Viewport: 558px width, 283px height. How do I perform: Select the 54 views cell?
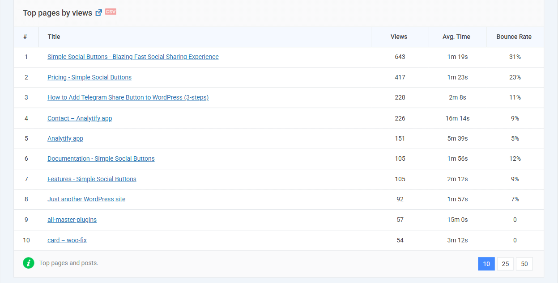pos(400,241)
